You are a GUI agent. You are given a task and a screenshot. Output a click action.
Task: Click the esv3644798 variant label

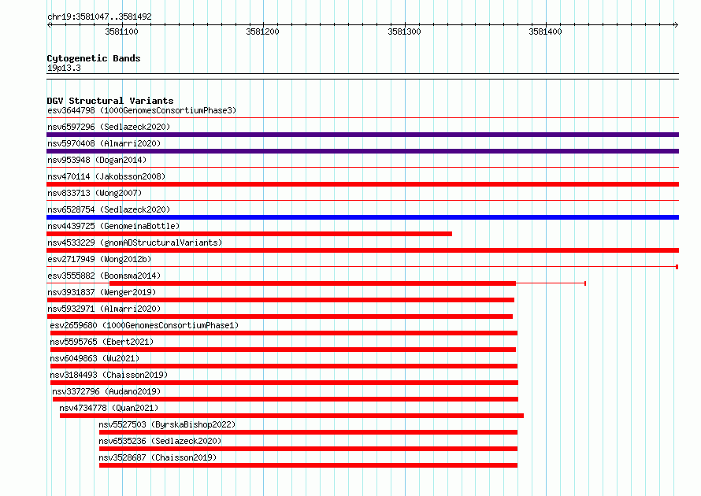pyautogui.click(x=142, y=110)
